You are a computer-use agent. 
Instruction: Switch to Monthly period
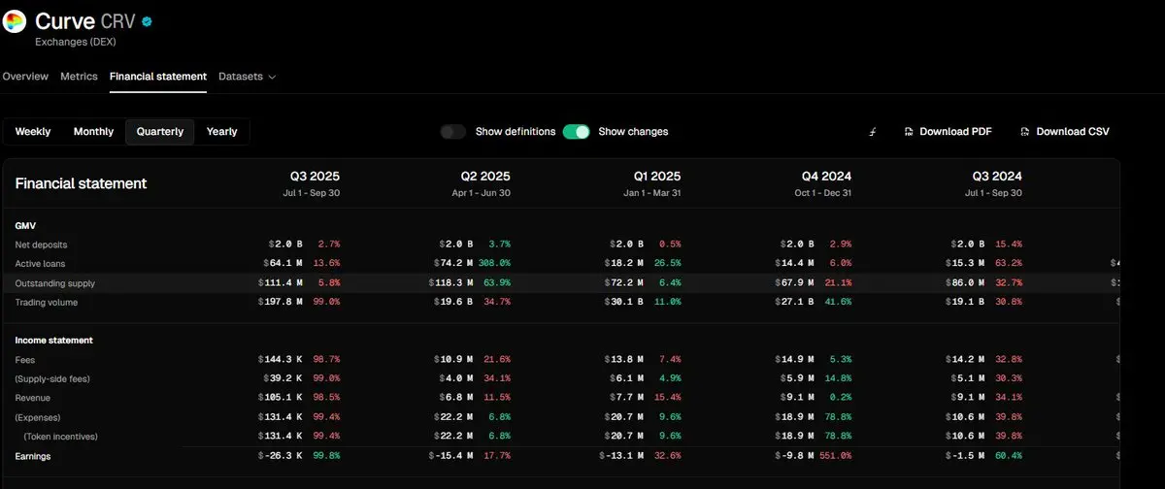93,132
